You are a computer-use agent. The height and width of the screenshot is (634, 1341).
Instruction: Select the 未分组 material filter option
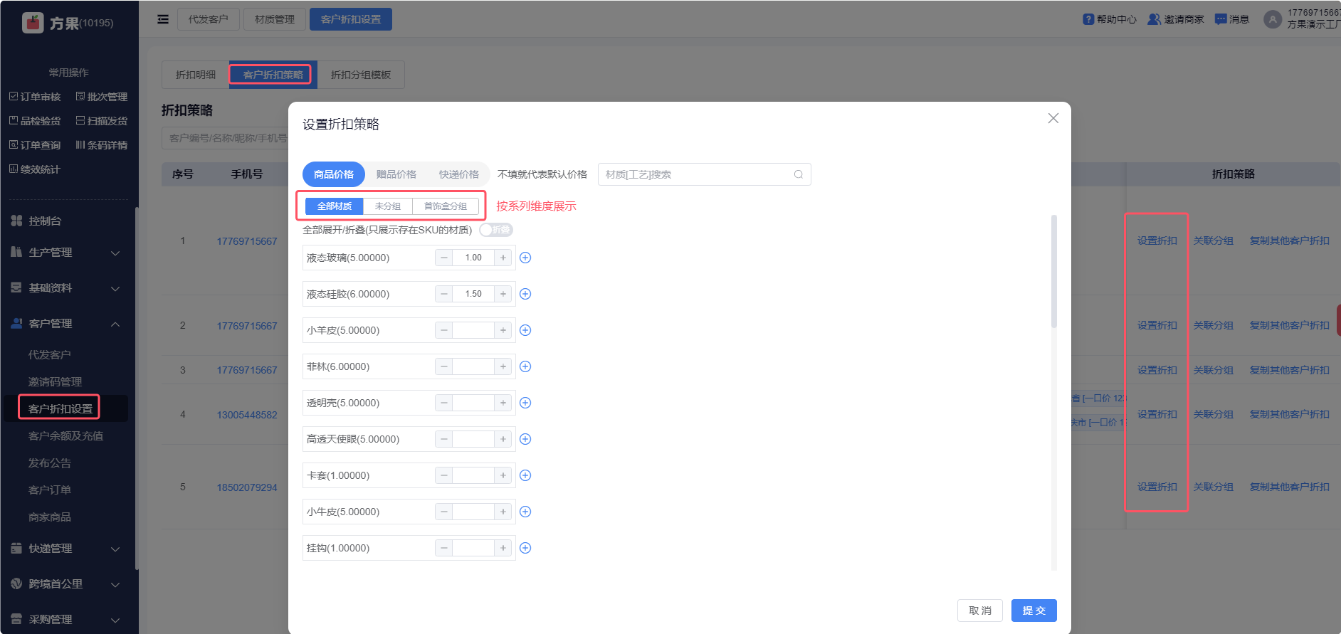pyautogui.click(x=388, y=206)
